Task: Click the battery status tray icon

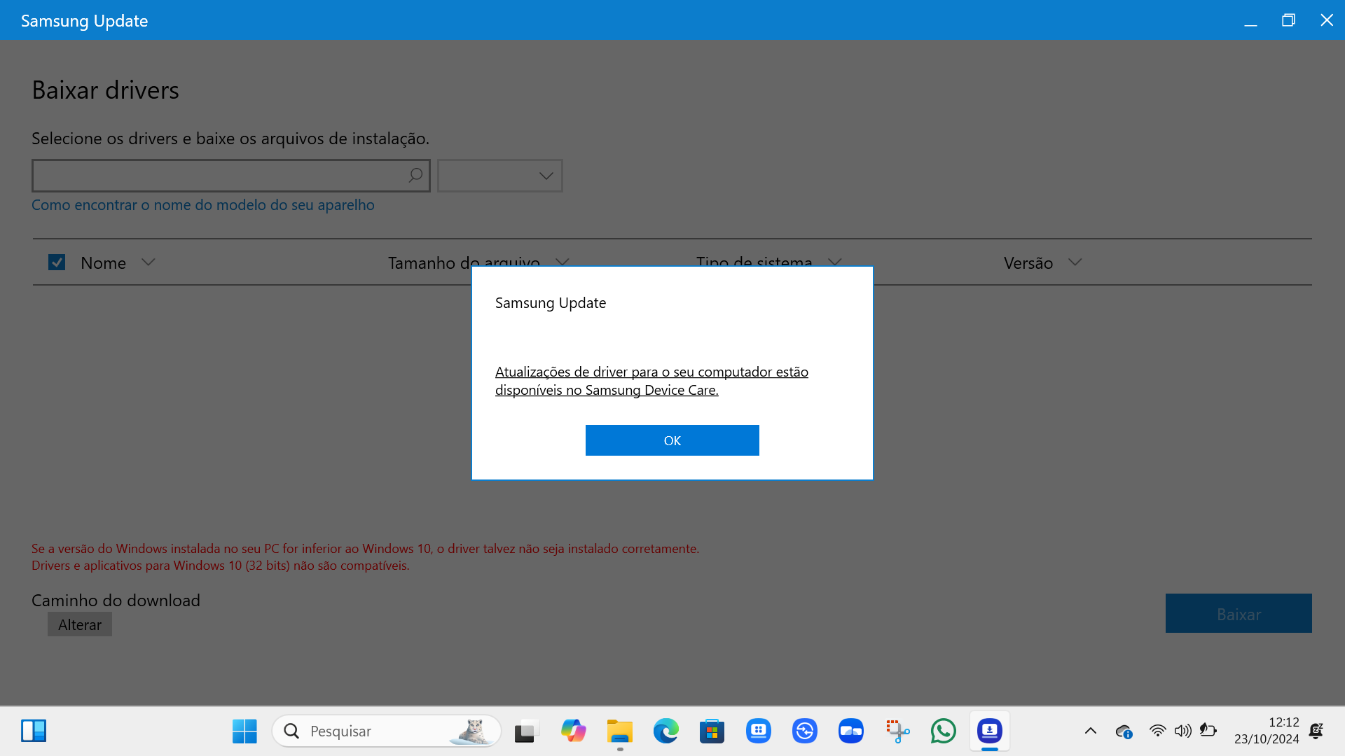Action: pos(1208,731)
